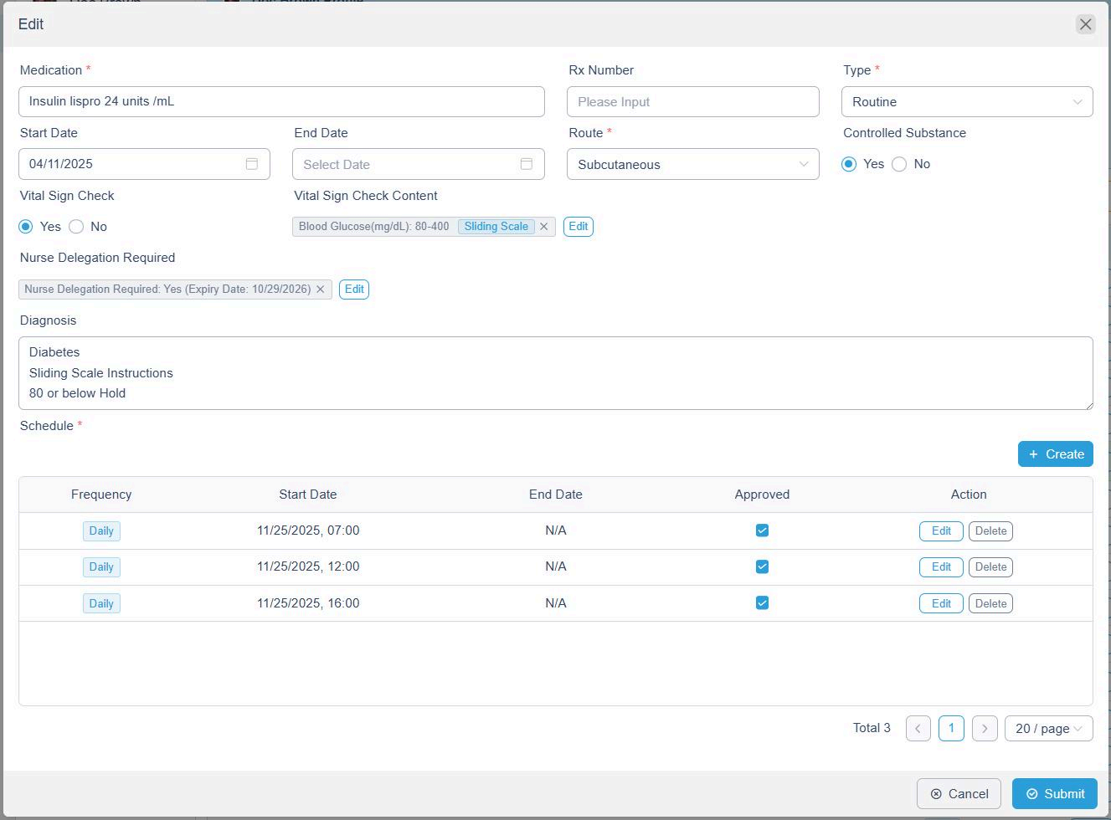Edit the 12:00 daily schedule row
This screenshot has width=1111, height=820.
(x=940, y=567)
